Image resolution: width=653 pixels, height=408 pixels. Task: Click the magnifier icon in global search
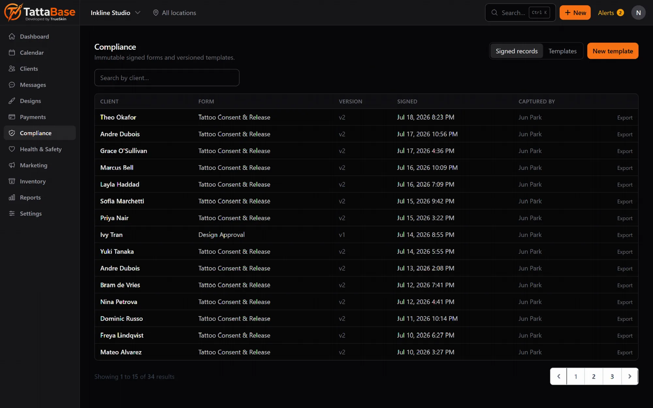tap(495, 13)
